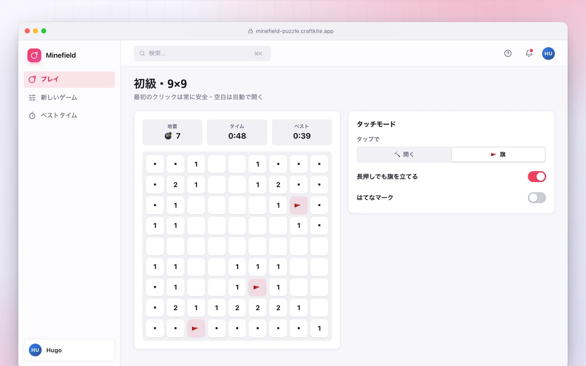Open help via the question mark icon
586x366 pixels.
[508, 54]
